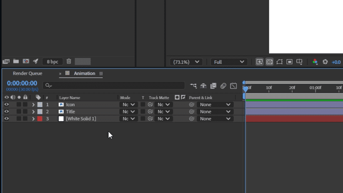Expand the Icon layer properties
Image resolution: width=343 pixels, height=193 pixels.
pos(33,105)
